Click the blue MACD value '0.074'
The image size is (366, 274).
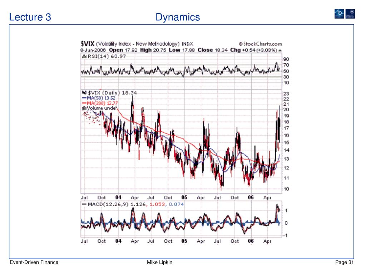(176, 204)
